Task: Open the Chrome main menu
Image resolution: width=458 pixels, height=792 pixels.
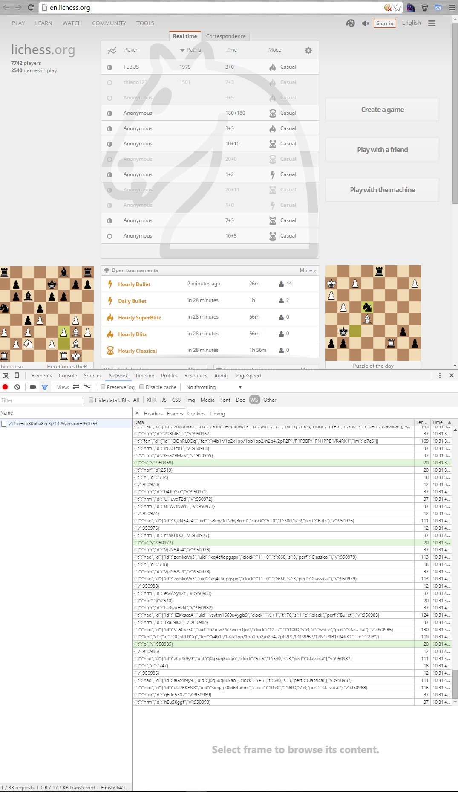Action: [452, 7]
